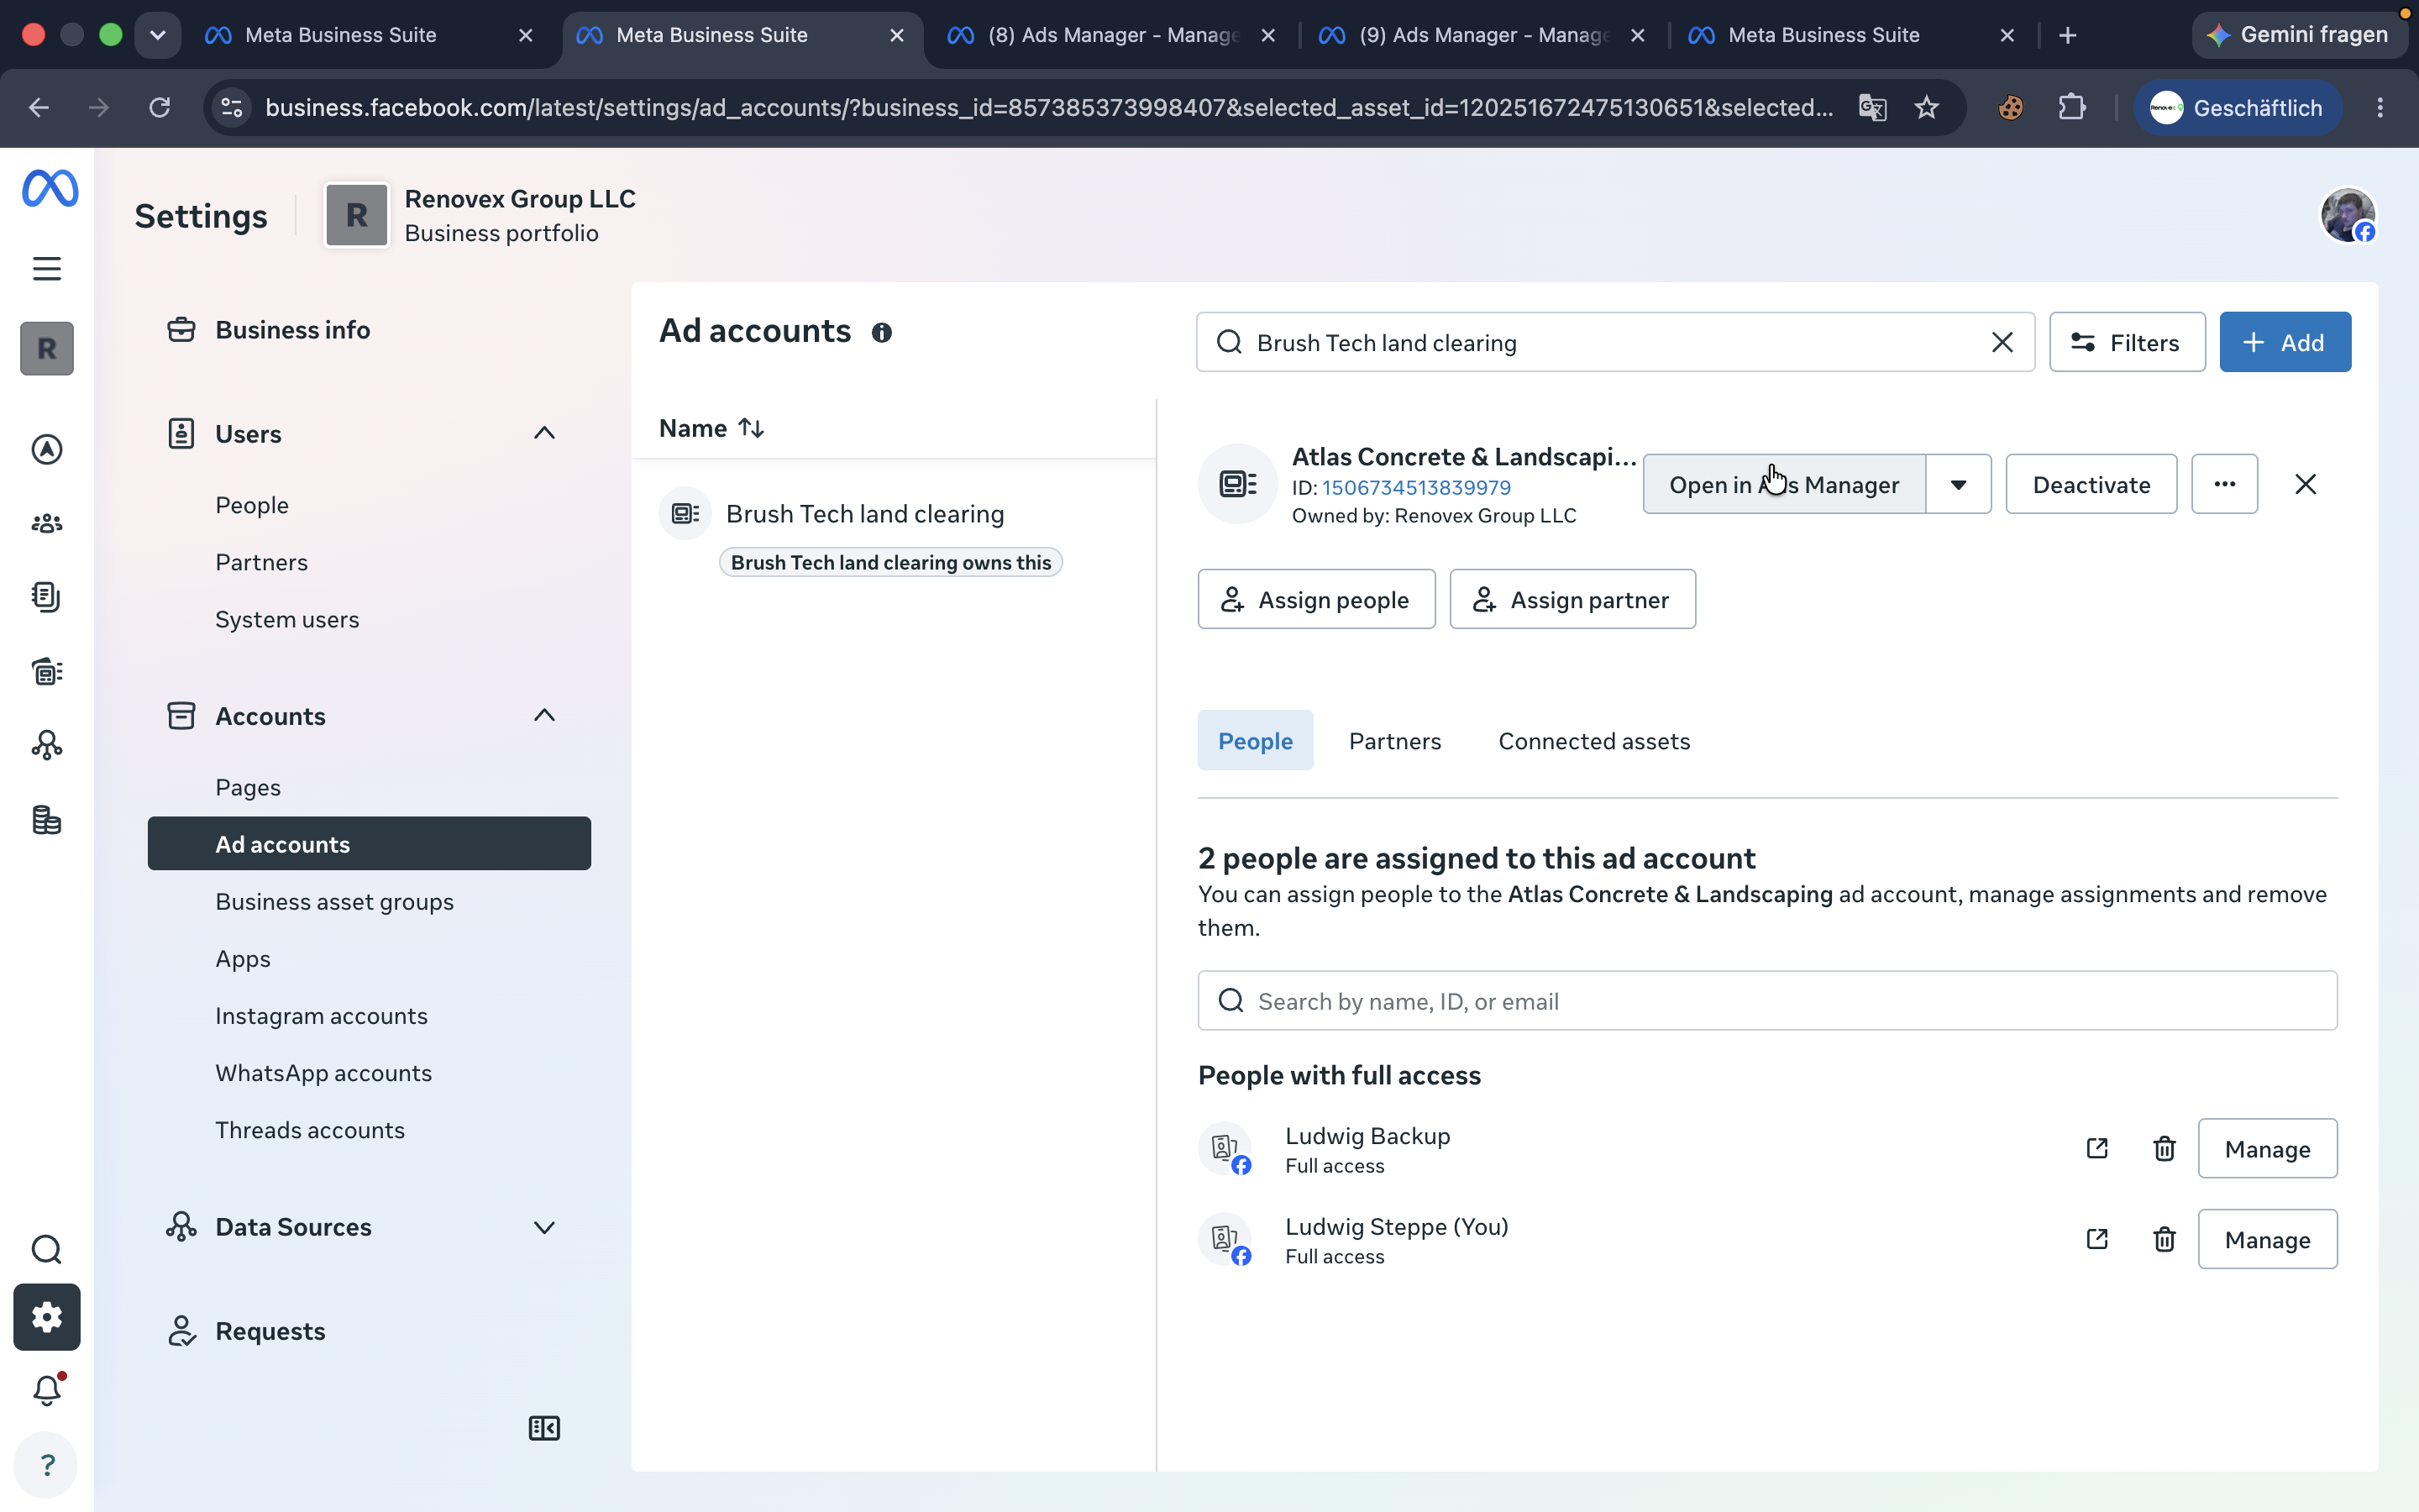The width and height of the screenshot is (2419, 1512).
Task: Open the billing coins icon in rail
Action: (47, 820)
